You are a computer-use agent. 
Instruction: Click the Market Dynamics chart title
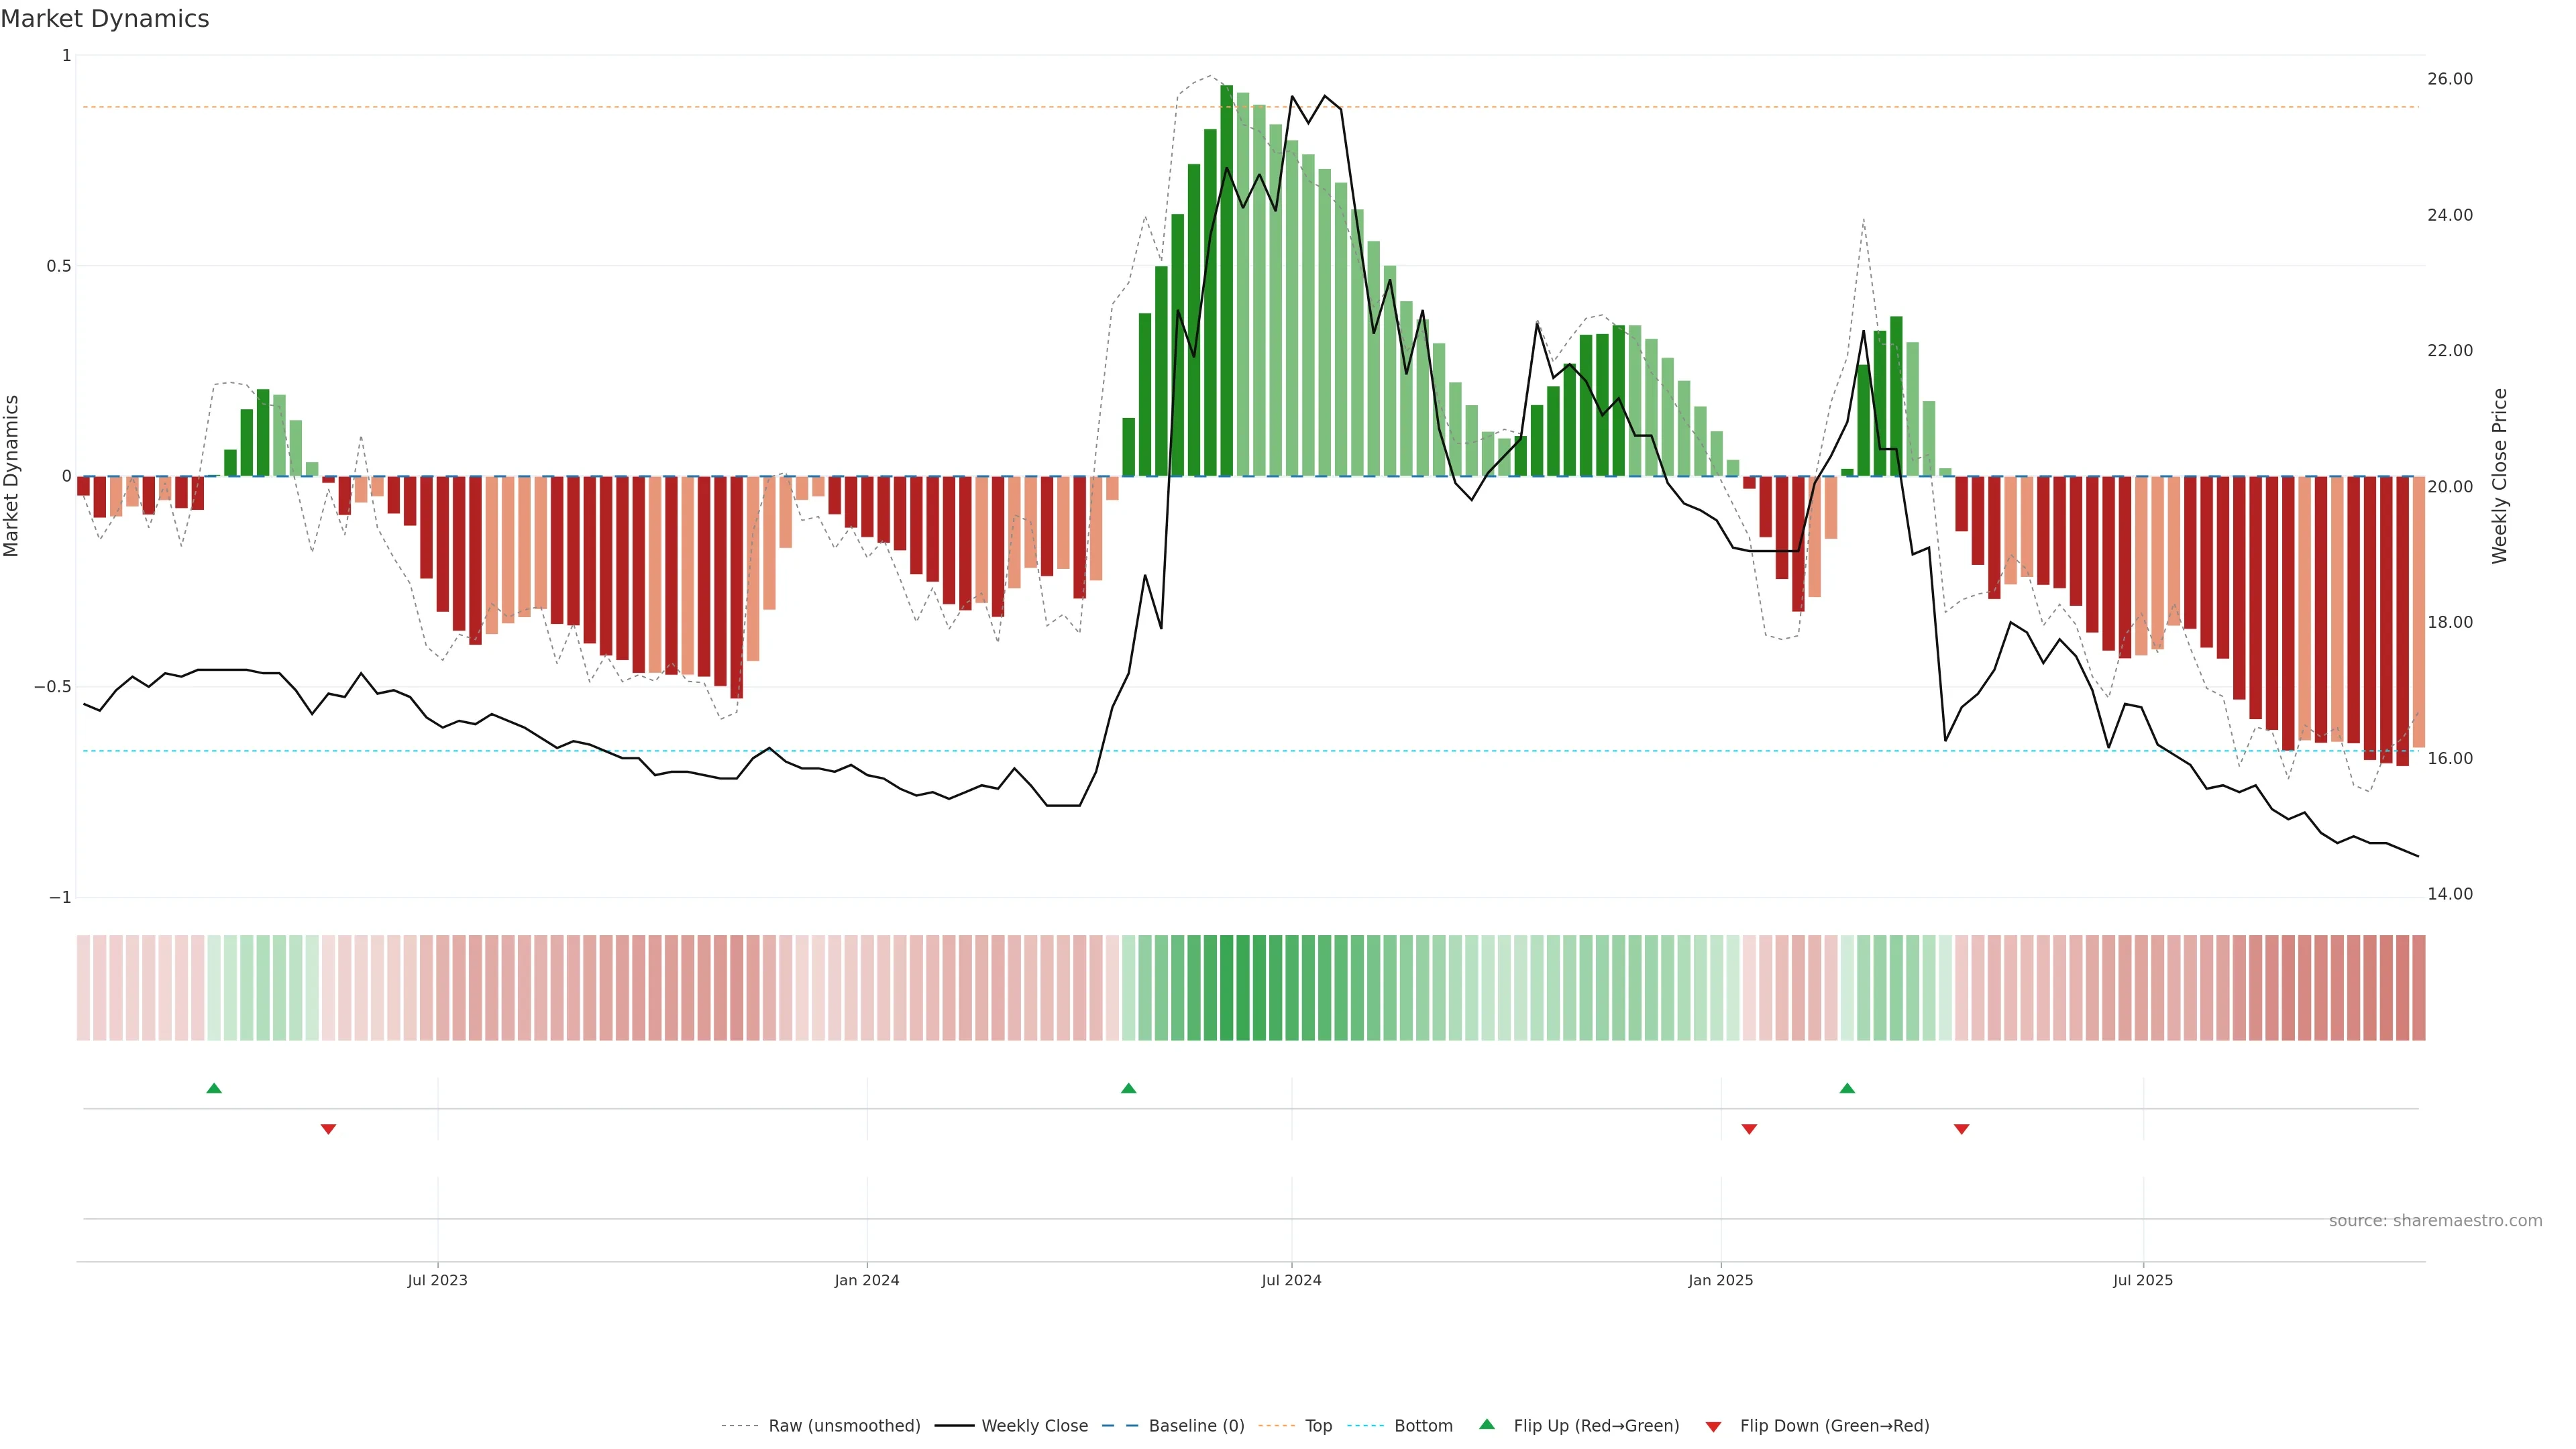point(105,19)
